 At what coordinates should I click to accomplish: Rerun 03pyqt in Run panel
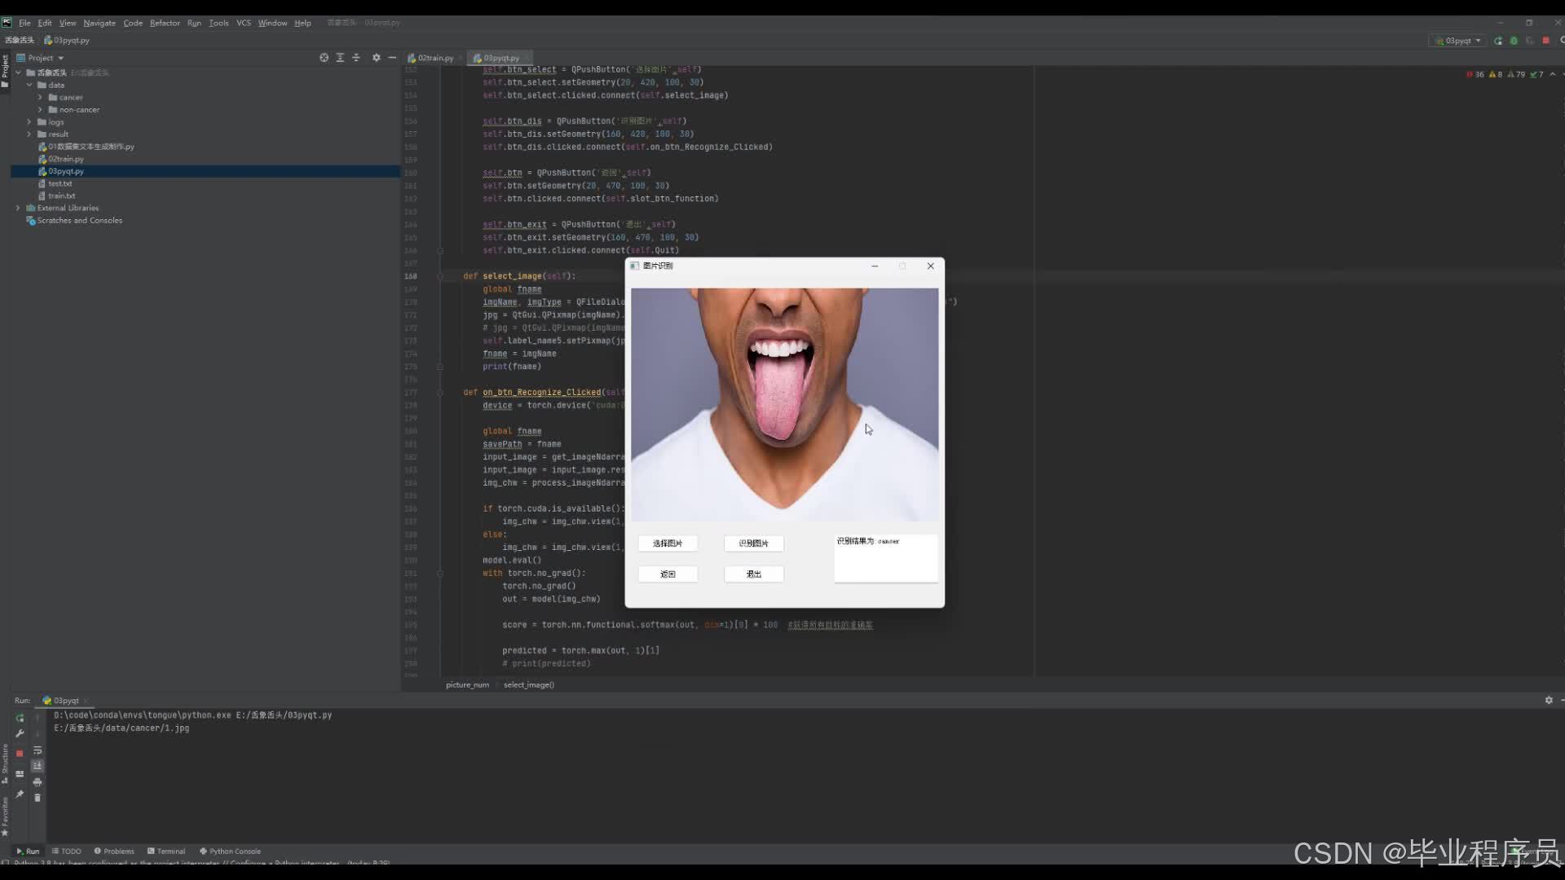click(x=20, y=718)
